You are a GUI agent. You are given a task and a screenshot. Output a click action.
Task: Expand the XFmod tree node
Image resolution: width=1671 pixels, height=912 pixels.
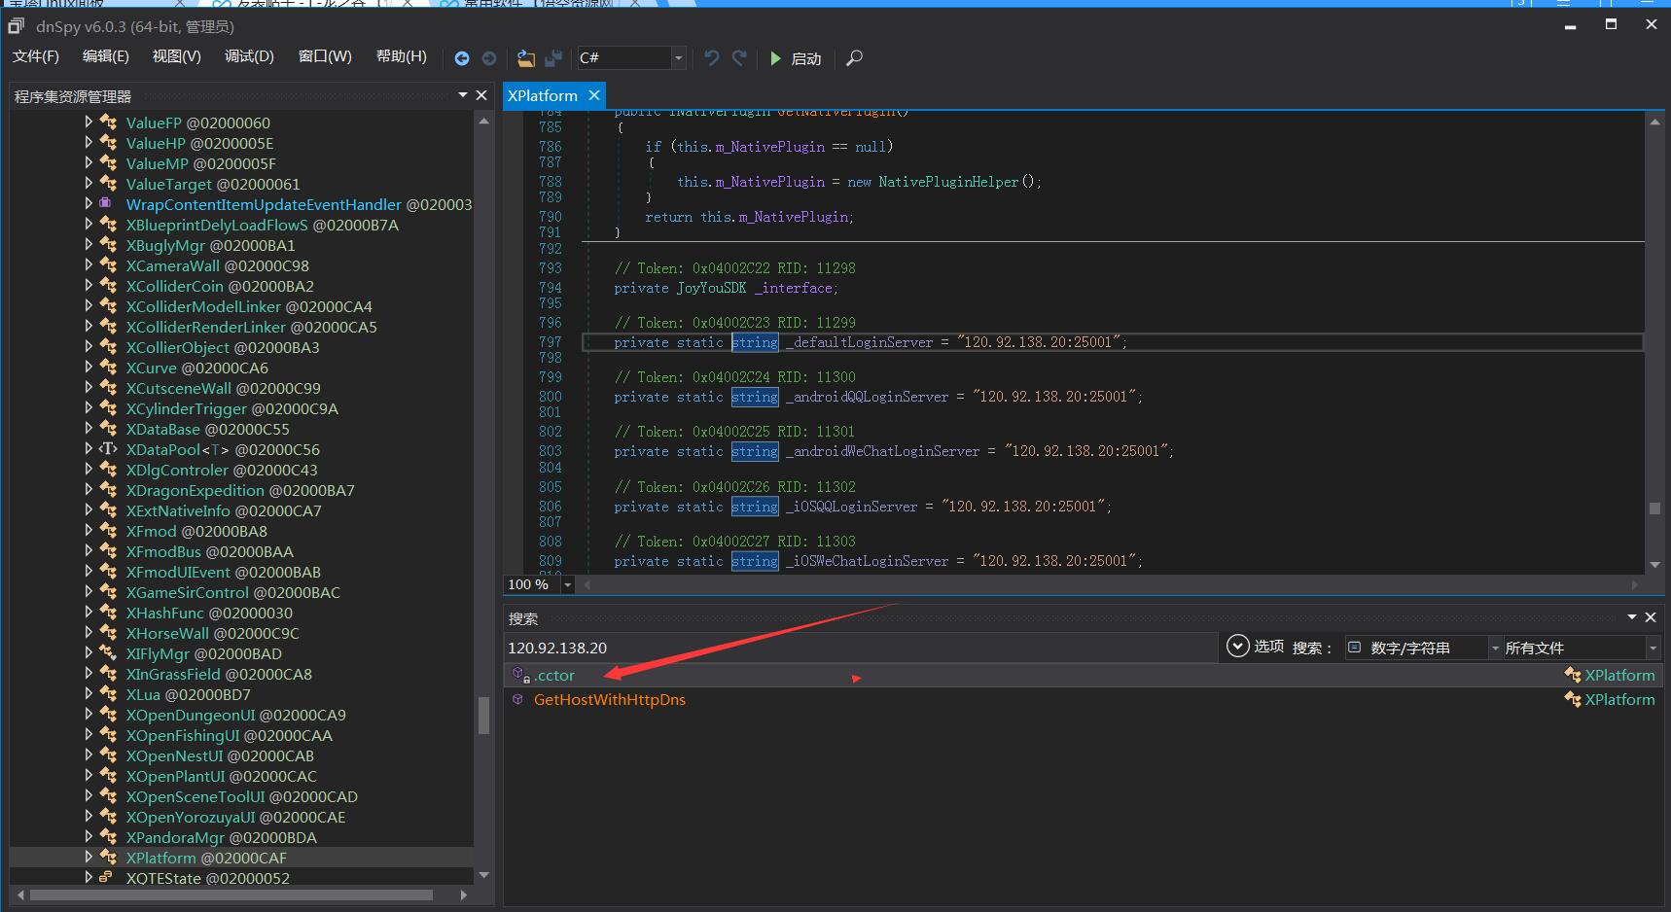point(89,530)
